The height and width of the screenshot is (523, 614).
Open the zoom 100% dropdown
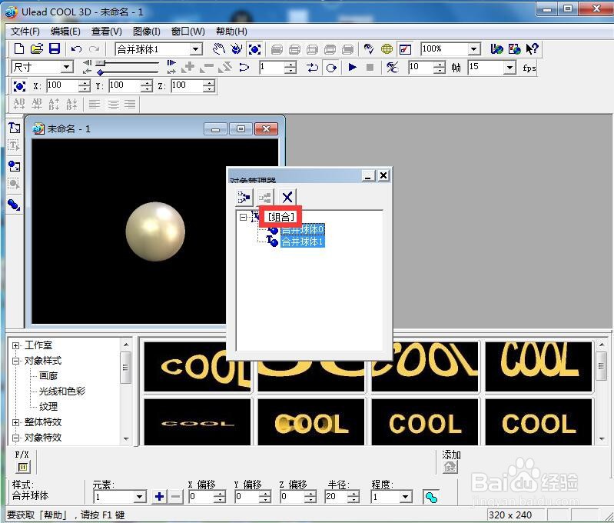coord(474,49)
